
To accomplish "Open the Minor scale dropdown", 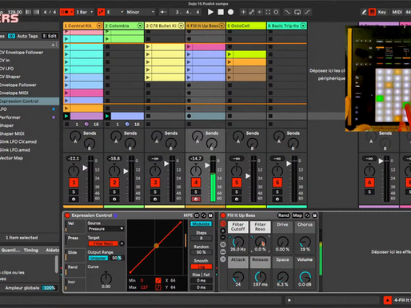I will click(x=140, y=12).
